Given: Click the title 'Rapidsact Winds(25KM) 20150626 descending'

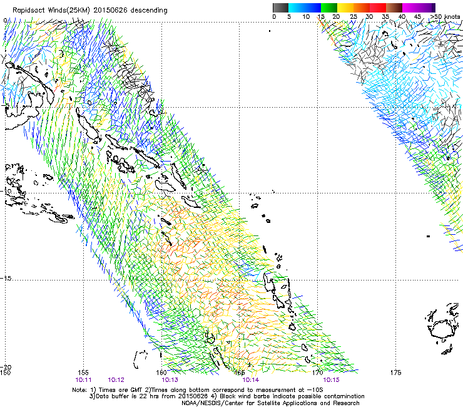Looking at the screenshot, I should point(89,11).
